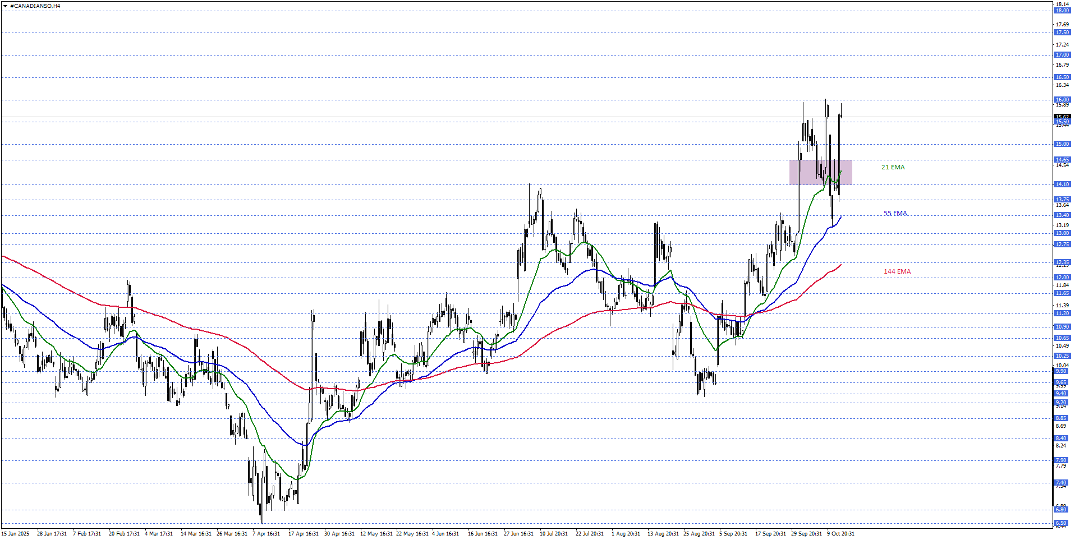Viewport: 1075px width, 540px height.
Task: Click the 9 Oct 20:31 time axis label
Action: point(840,534)
